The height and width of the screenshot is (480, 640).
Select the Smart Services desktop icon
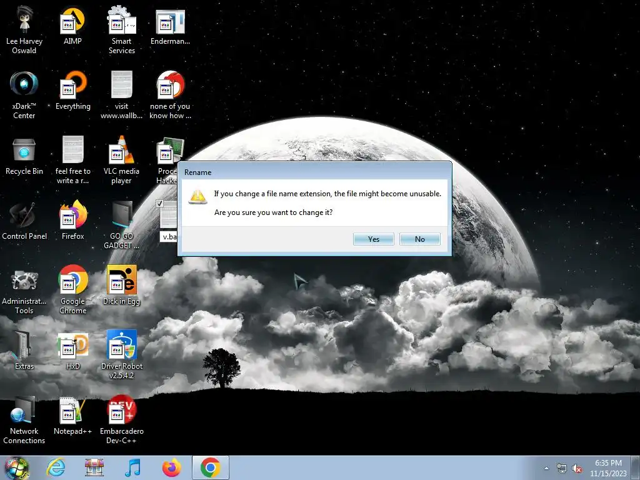(121, 29)
